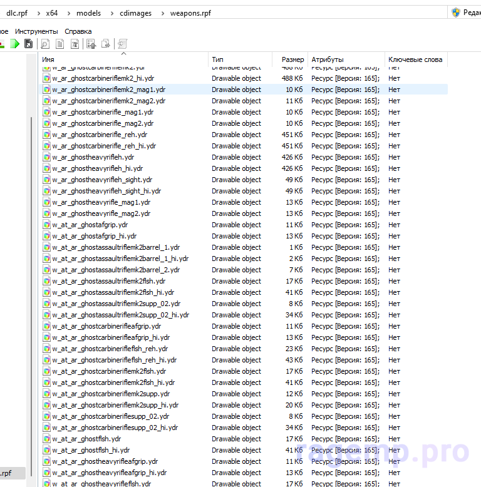Select w_at_ar_ghostafgrip_hi.ydr file name

(x=95, y=236)
